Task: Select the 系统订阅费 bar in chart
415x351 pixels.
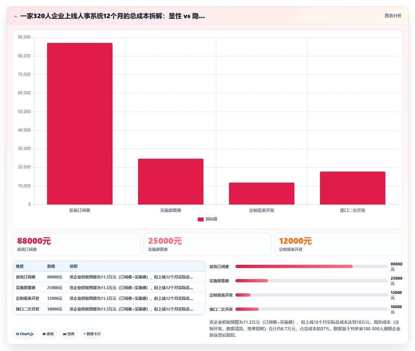Action: (x=80, y=123)
